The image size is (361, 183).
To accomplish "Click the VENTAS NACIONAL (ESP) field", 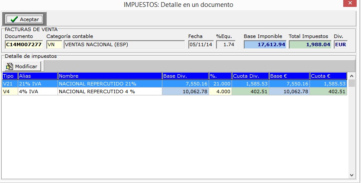I will [x=124, y=44].
